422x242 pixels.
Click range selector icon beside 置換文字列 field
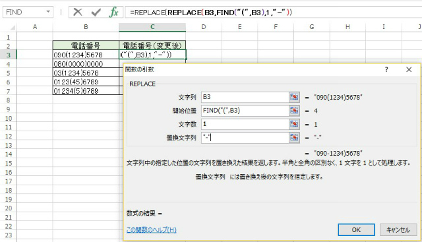pos(294,138)
